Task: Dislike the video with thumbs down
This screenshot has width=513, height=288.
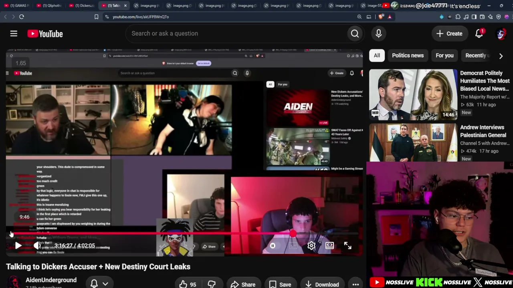Action: click(212, 284)
